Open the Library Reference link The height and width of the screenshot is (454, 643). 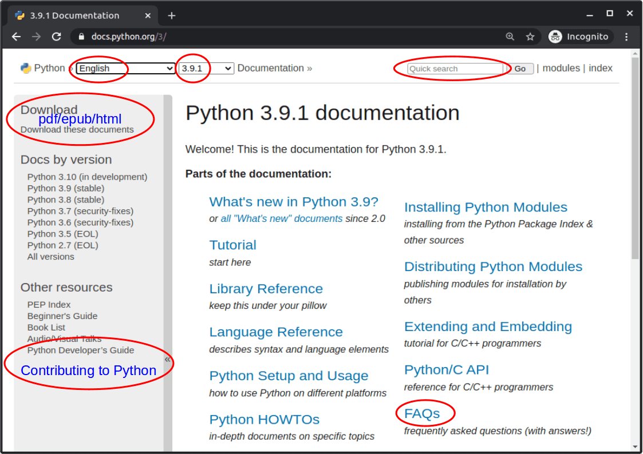pos(266,289)
